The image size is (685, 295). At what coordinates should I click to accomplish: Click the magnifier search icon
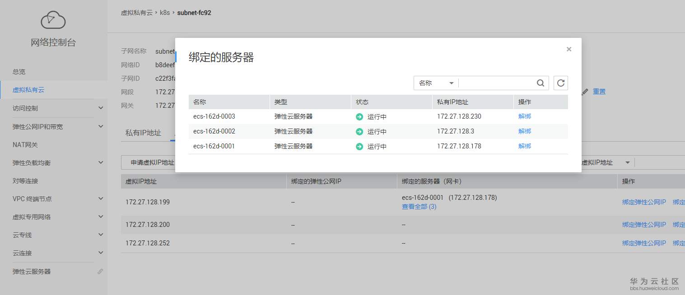pyautogui.click(x=540, y=83)
